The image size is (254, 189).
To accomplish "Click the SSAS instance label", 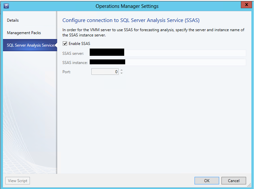I will pyautogui.click(x=75, y=63).
